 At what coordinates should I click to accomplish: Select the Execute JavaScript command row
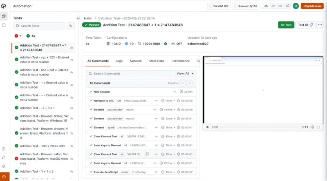coord(141,172)
